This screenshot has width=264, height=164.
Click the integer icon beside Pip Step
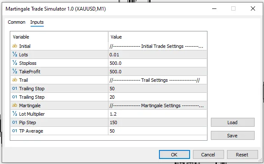click(x=14, y=122)
